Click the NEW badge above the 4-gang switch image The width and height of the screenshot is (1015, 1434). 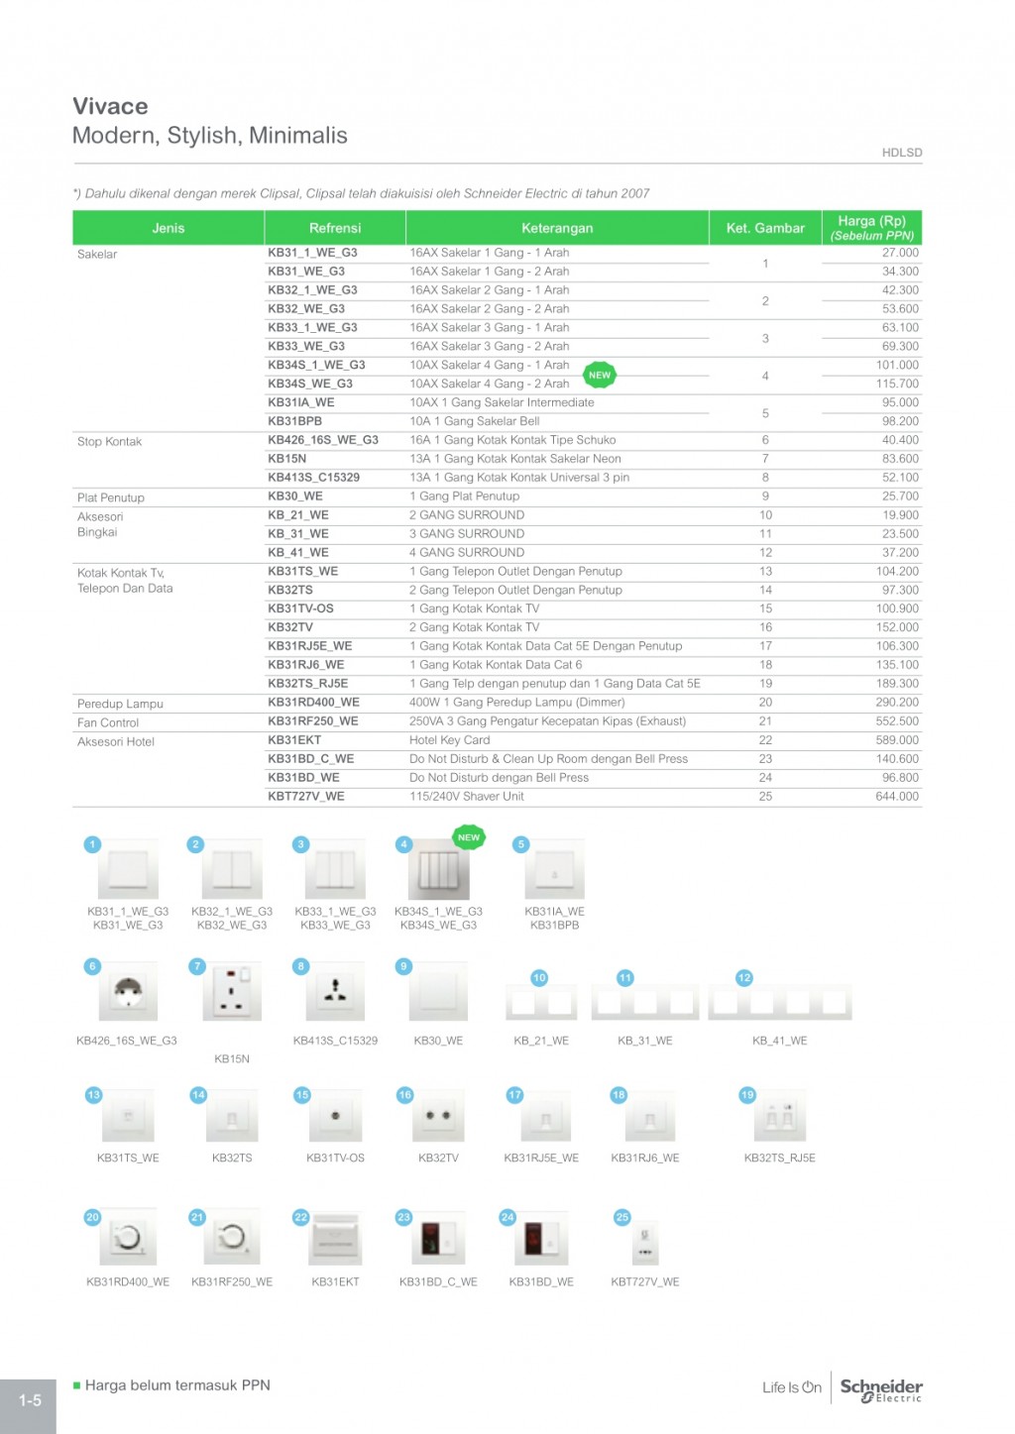pyautogui.click(x=468, y=837)
